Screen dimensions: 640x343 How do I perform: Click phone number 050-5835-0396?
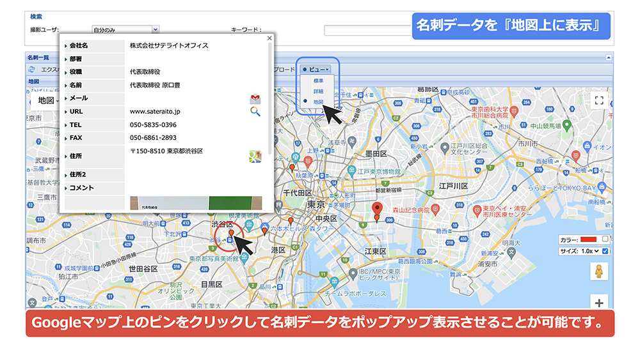click(x=153, y=125)
